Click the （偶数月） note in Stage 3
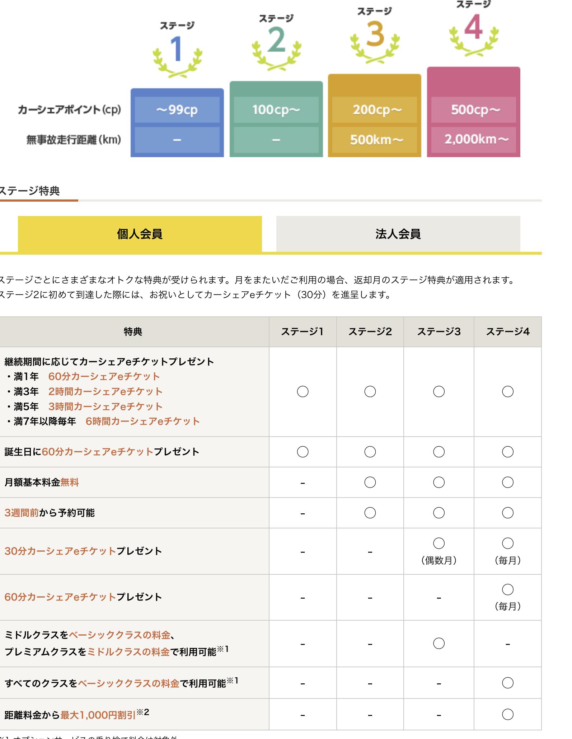572x739 pixels. click(439, 561)
